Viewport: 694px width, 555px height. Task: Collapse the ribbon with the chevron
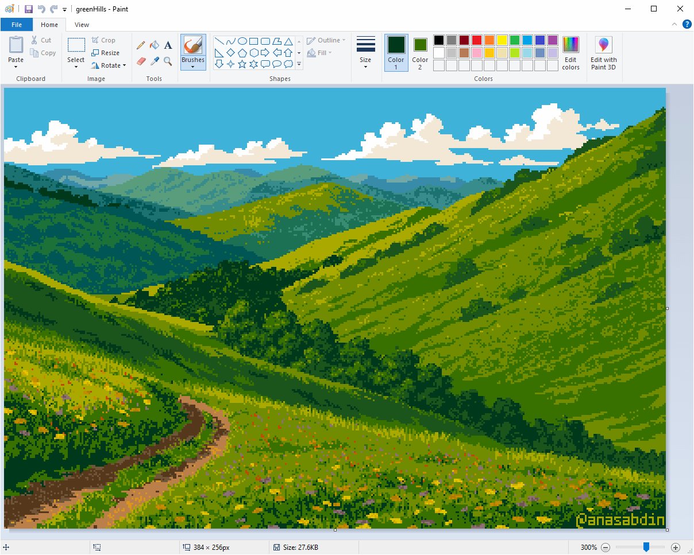(x=674, y=25)
